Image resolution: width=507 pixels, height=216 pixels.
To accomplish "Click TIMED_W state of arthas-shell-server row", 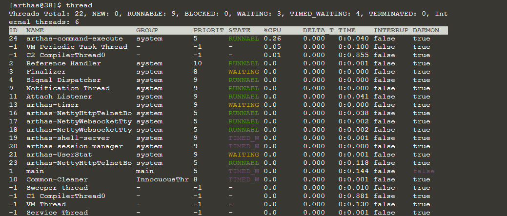I will click(243, 138).
